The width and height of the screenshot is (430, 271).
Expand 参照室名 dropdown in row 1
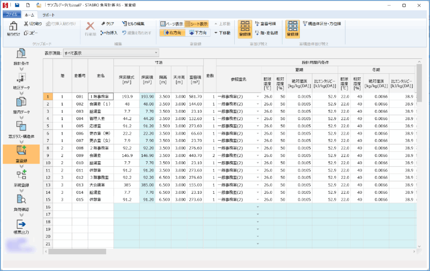pyautogui.click(x=258, y=97)
